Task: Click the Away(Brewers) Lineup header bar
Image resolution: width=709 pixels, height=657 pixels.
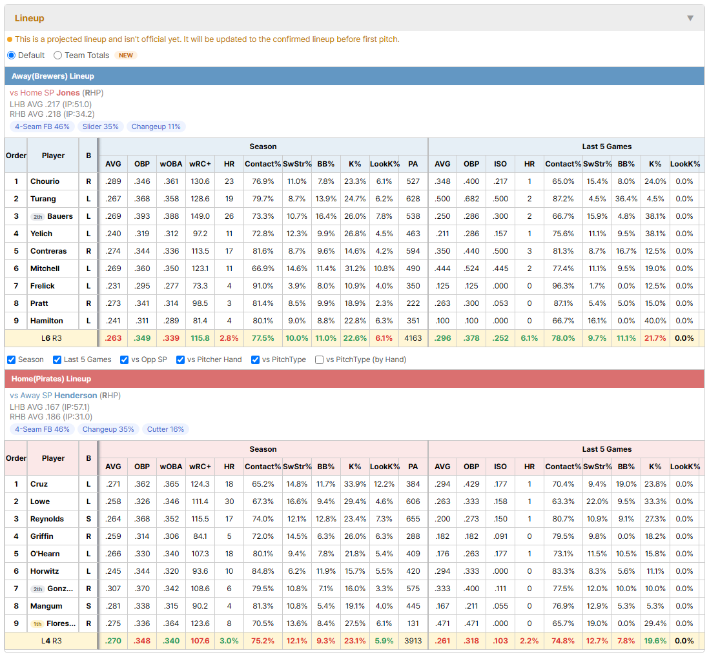Action: point(354,76)
